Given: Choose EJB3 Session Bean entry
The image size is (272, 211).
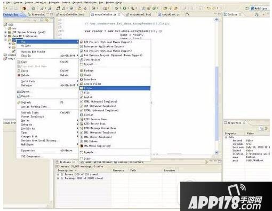Looking at the screenshot, I should click(x=115, y=119).
